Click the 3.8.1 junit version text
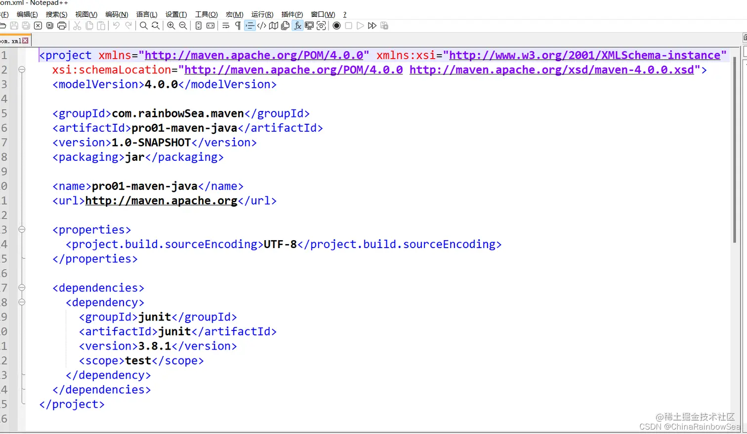 click(x=155, y=346)
